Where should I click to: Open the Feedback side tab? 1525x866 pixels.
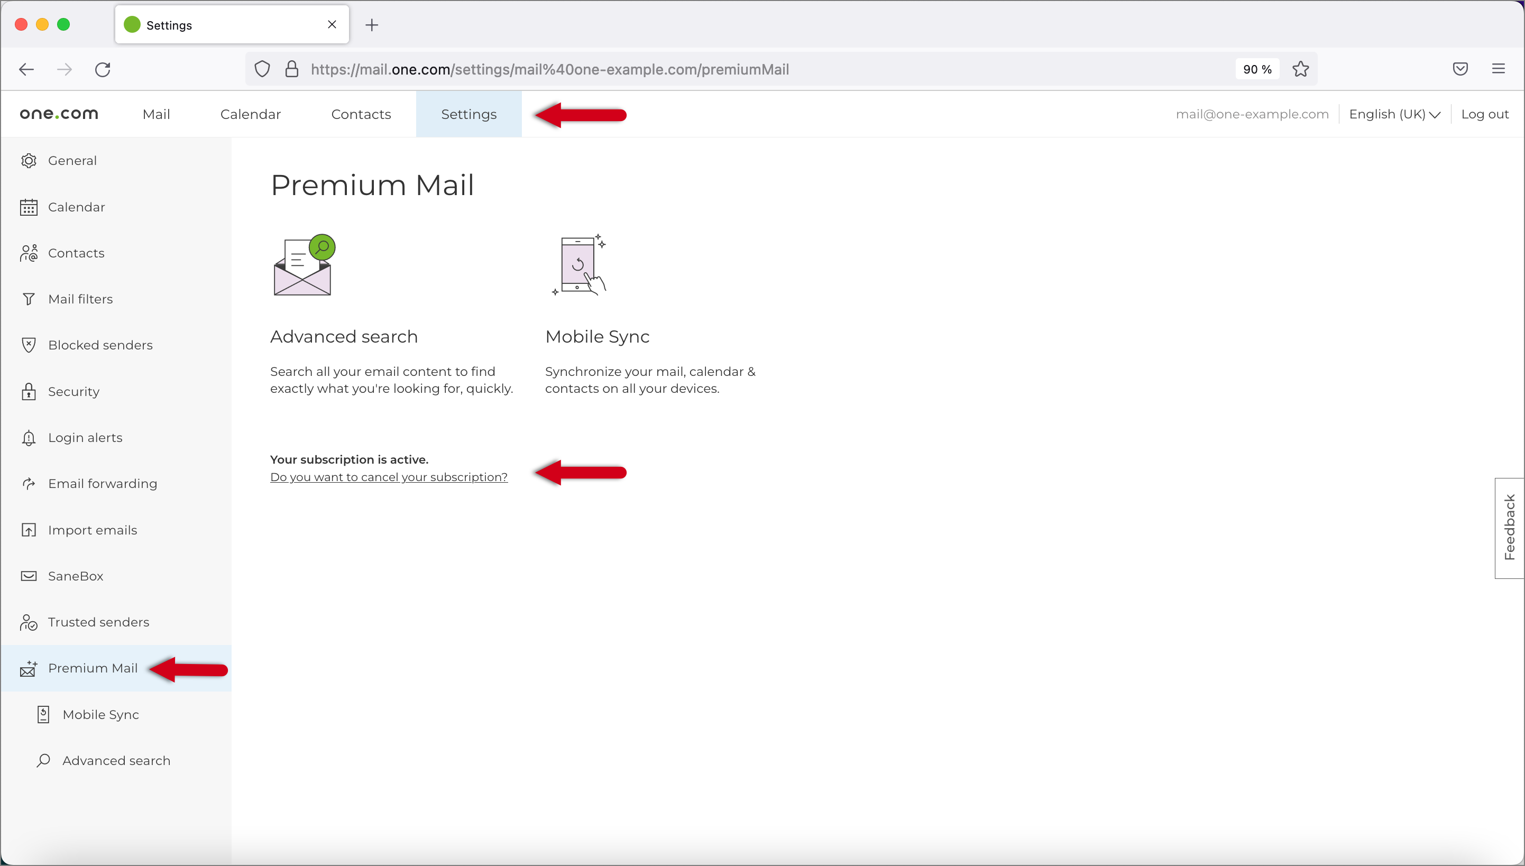pos(1510,528)
